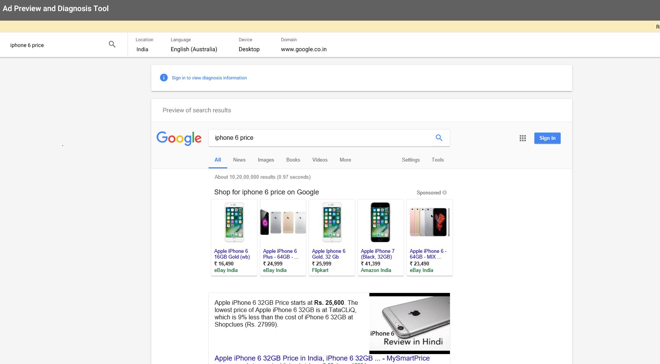Click the Flipkart iPhone 6 Gold product image
660x364 pixels.
(x=332, y=222)
